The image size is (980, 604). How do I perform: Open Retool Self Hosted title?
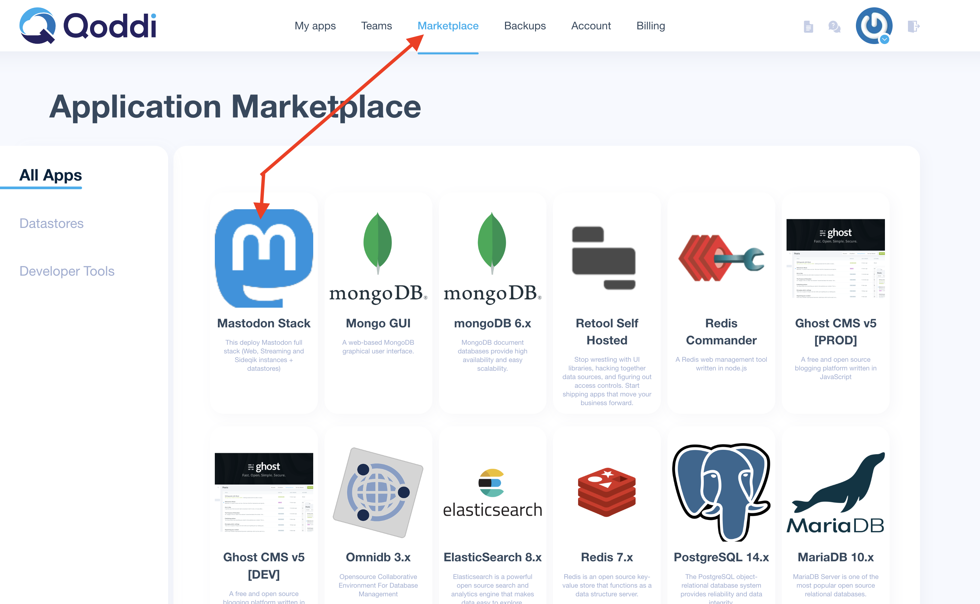click(x=607, y=332)
